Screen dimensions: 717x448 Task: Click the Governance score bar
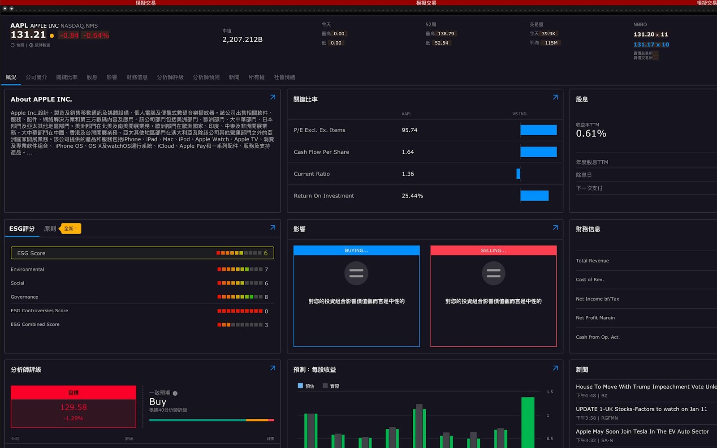240,297
